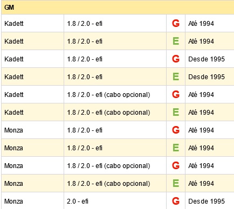Screen dimensions: 234x209
Task: Select the red G icon in the first Monza row
Action: [176, 130]
